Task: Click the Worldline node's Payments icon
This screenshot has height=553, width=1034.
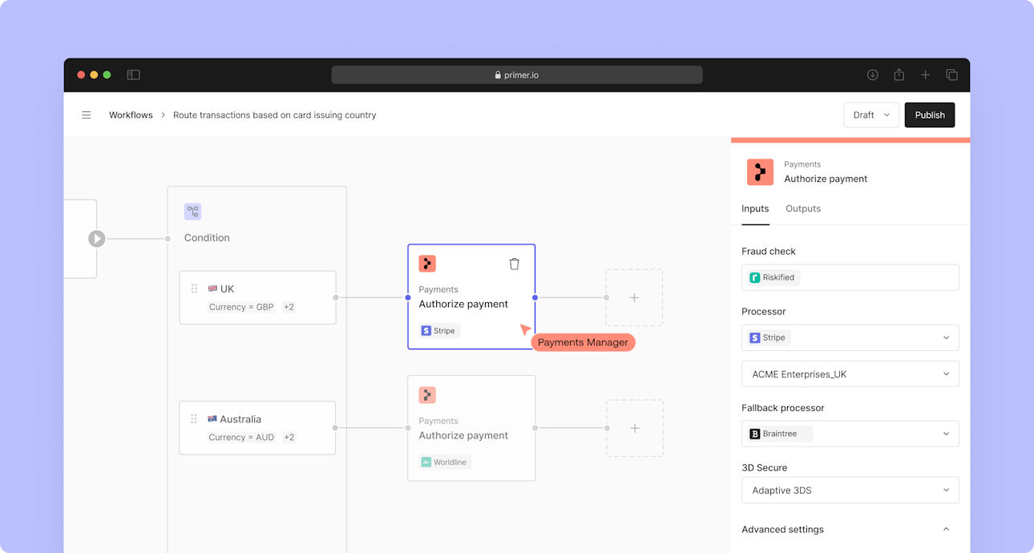Action: point(427,395)
